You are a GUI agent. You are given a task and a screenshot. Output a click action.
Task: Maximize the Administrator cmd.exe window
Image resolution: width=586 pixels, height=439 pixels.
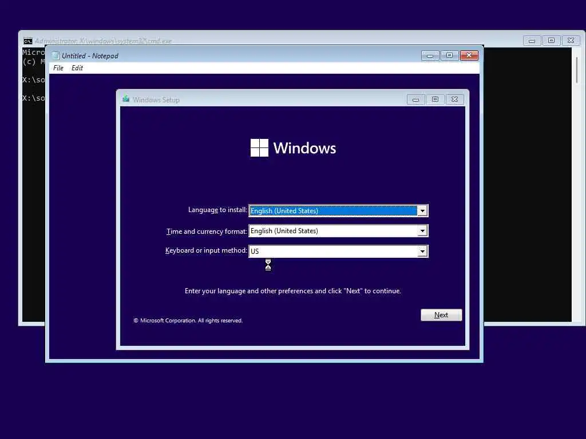[x=551, y=41]
